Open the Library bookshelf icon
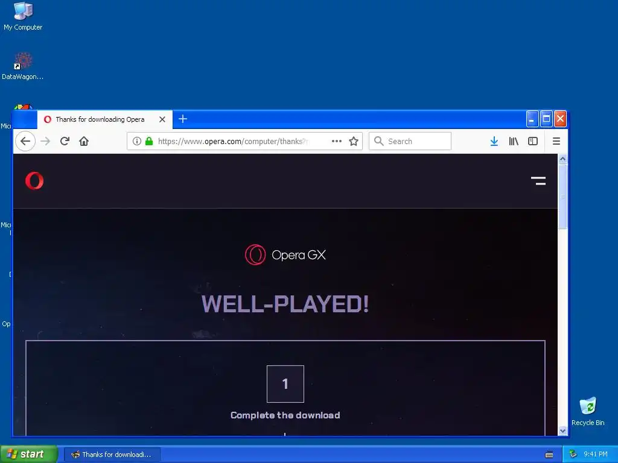The width and height of the screenshot is (618, 463). 514,141
